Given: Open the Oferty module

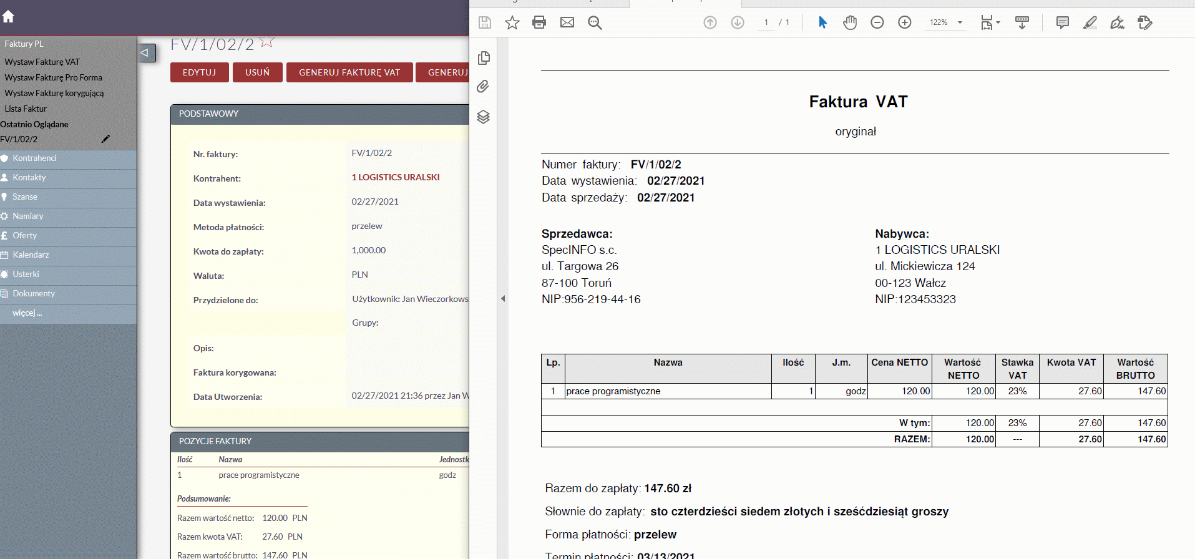Looking at the screenshot, I should tap(68, 236).
